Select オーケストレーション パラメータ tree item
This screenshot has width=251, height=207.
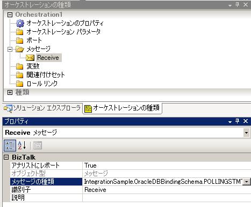pyautogui.click(x=63, y=32)
